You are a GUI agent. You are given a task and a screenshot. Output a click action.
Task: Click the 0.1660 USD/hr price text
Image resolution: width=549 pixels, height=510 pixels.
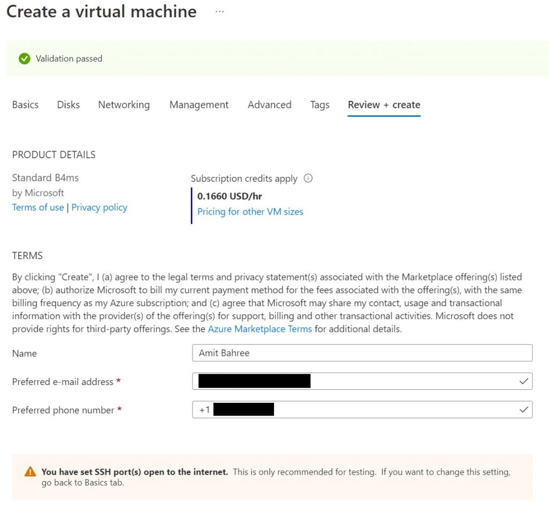(x=229, y=196)
